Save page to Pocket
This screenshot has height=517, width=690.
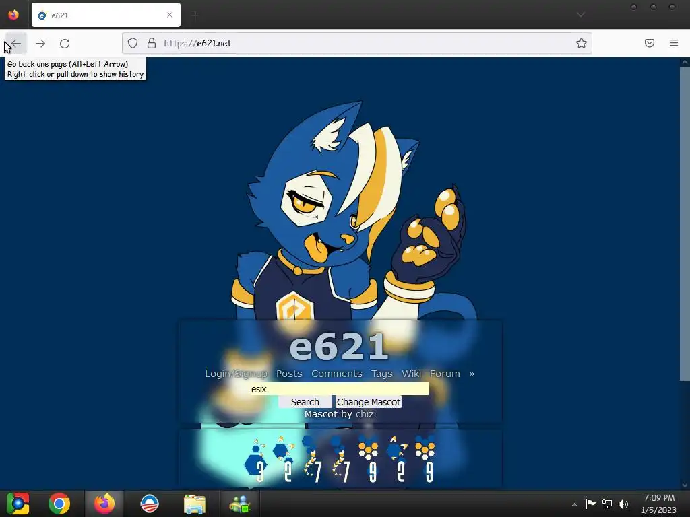(x=650, y=43)
